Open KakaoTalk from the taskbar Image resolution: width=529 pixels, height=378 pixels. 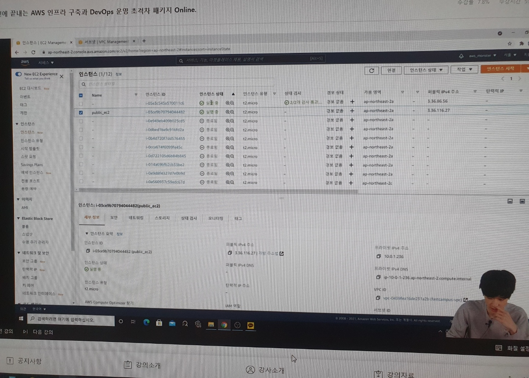251,325
